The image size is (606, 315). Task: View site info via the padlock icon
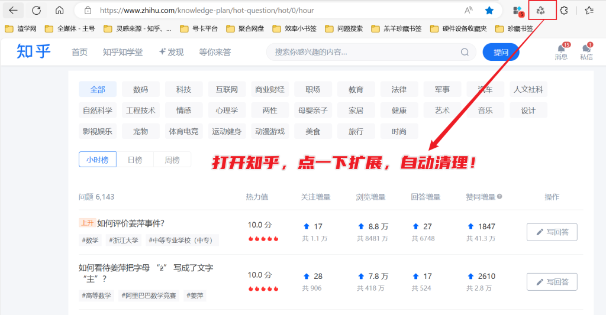(88, 11)
